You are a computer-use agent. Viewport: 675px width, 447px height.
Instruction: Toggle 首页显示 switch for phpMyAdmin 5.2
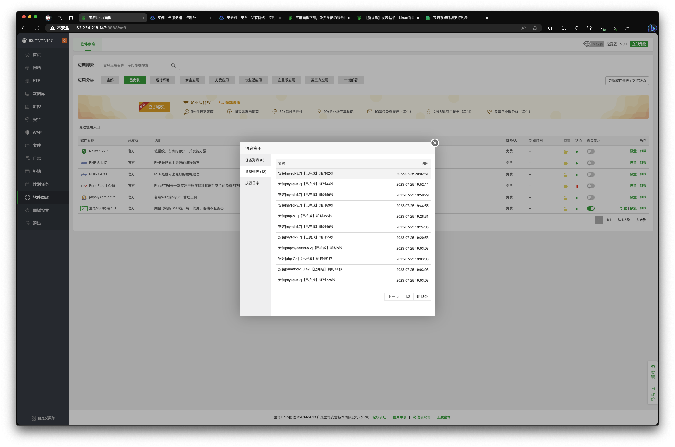pyautogui.click(x=591, y=198)
